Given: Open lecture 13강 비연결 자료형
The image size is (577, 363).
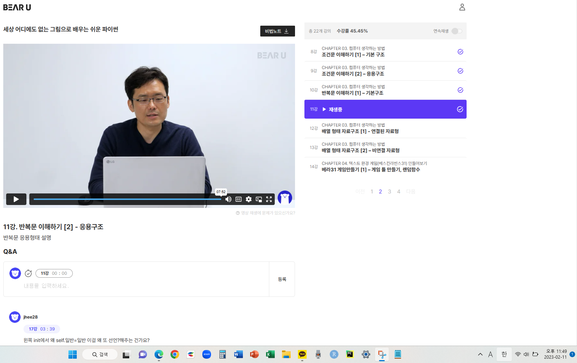Looking at the screenshot, I should pos(386,148).
